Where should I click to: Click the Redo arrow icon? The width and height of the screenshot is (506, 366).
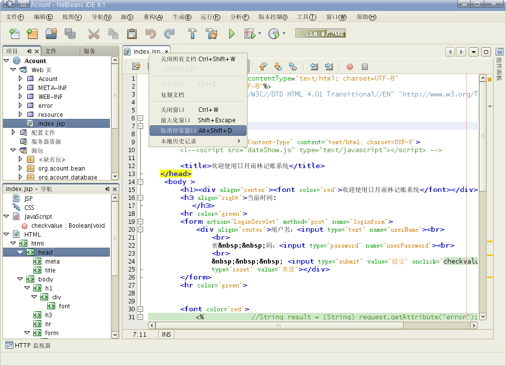(x=169, y=33)
